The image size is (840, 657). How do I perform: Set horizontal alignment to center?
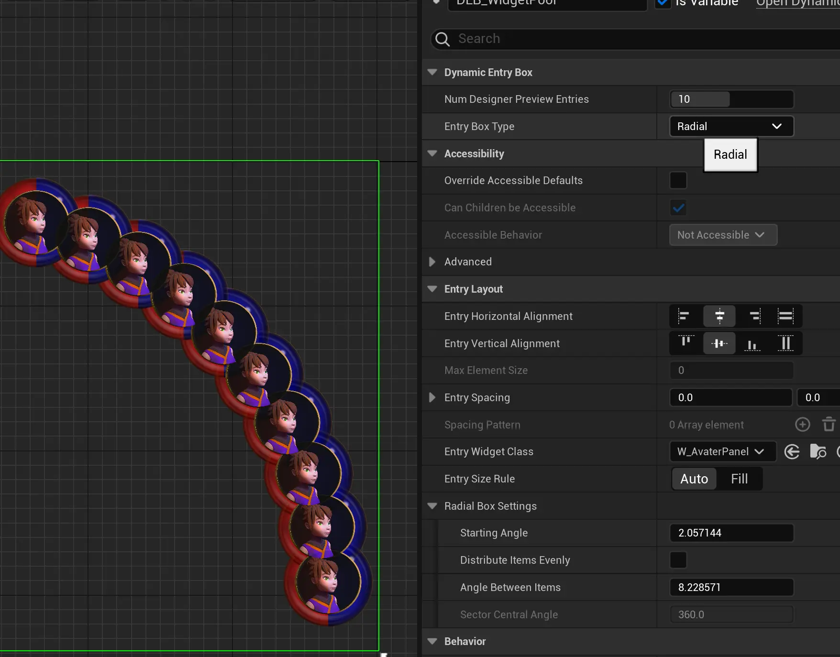point(719,316)
